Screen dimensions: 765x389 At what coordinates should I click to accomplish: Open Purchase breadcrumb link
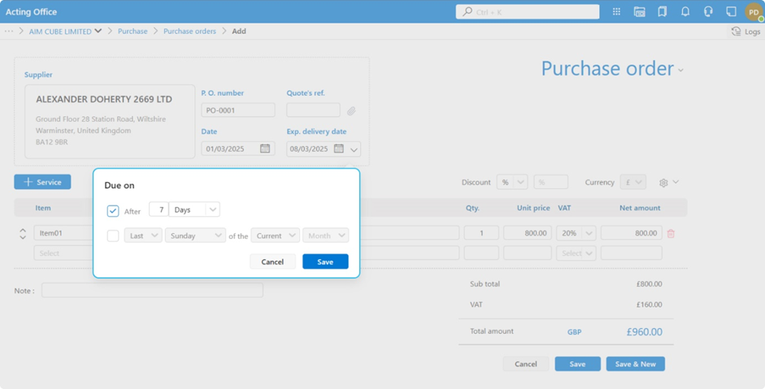click(x=133, y=32)
